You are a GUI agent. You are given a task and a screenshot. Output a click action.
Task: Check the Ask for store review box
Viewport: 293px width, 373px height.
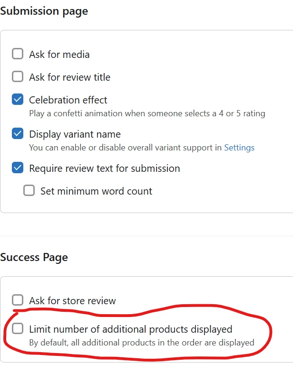click(18, 300)
